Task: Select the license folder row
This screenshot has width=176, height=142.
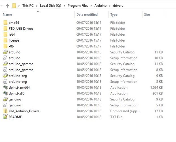Action: point(14,40)
